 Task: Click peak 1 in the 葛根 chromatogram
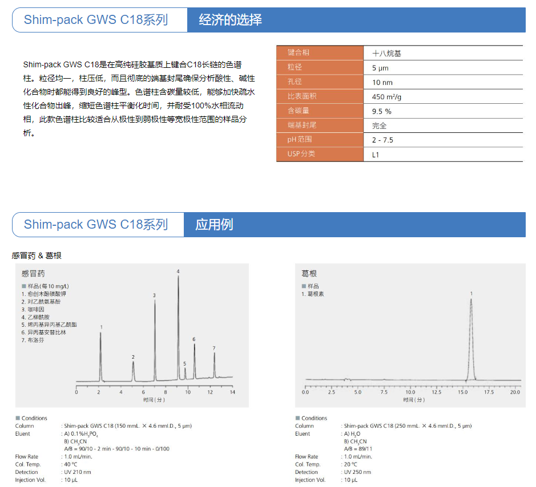[x=471, y=336]
